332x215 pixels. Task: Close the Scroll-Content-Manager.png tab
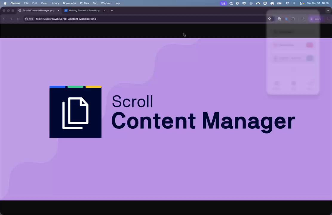(x=59, y=10)
